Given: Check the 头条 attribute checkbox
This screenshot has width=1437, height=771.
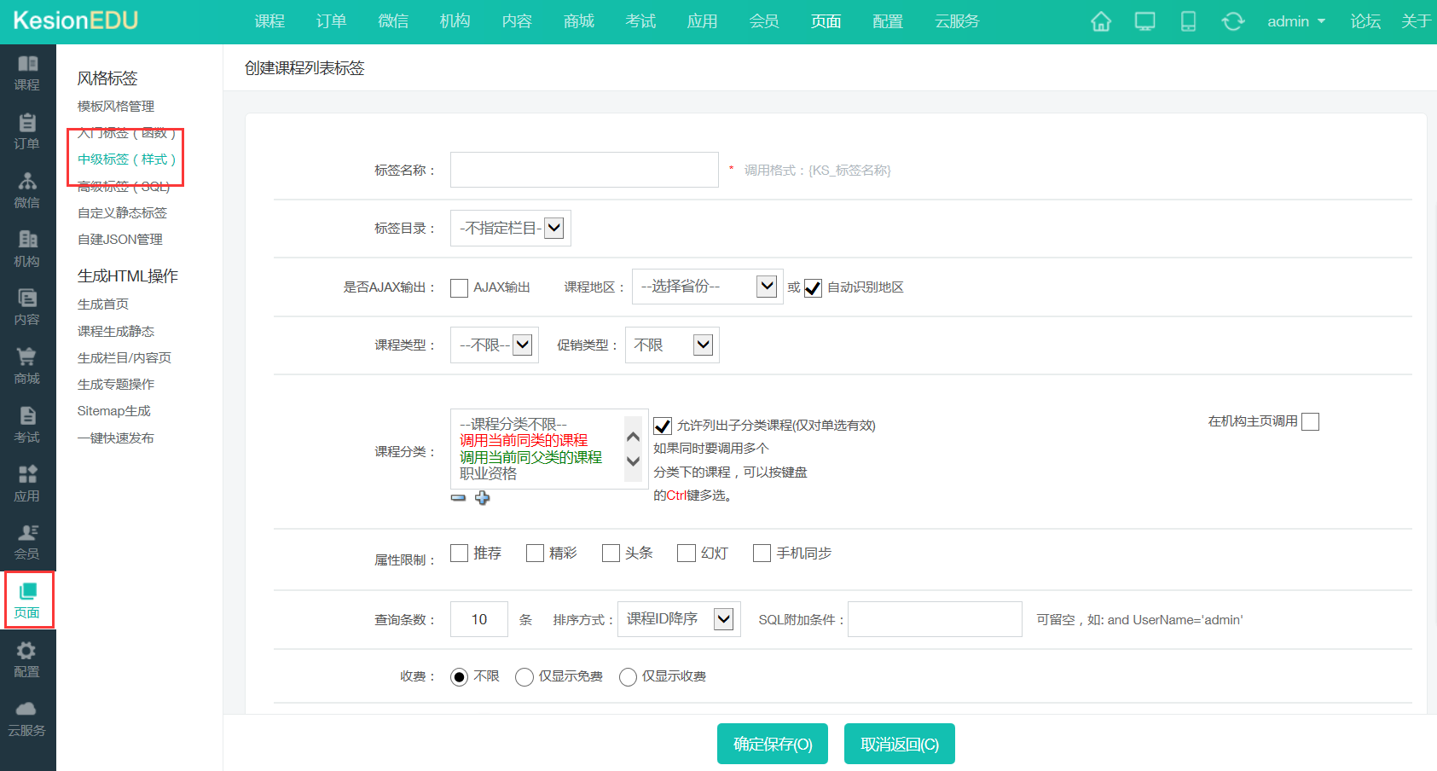Looking at the screenshot, I should click(611, 553).
